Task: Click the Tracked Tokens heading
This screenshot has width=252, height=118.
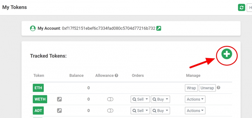Action: pyautogui.click(x=48, y=56)
